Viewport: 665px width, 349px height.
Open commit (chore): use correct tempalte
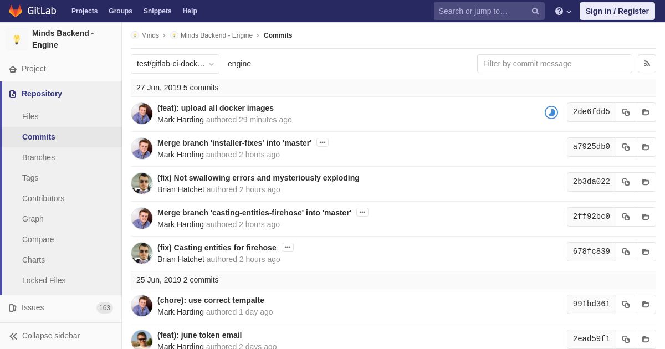click(211, 300)
